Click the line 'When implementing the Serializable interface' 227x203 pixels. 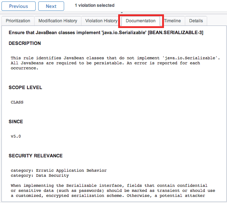(x=109, y=185)
